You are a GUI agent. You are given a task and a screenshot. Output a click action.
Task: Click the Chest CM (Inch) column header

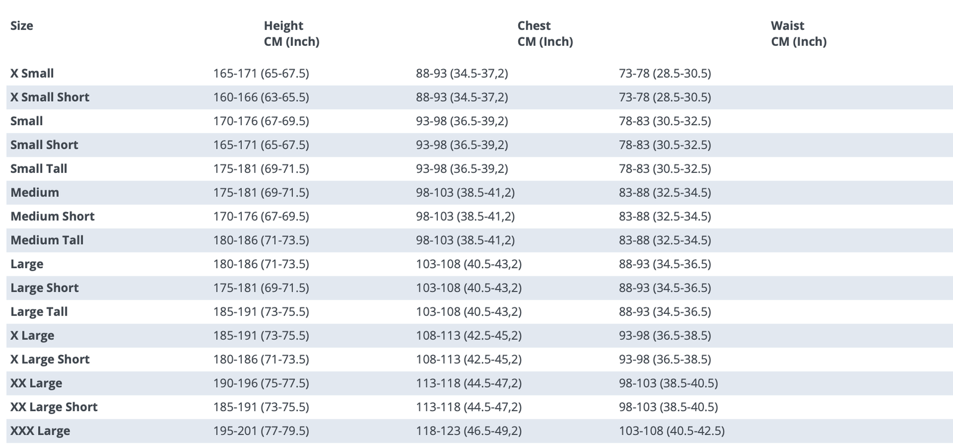545,33
